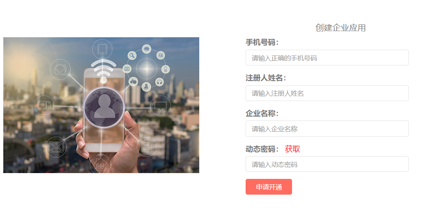Focus the 手机号码 phone number input field
This screenshot has width=425, height=212.
(x=327, y=58)
